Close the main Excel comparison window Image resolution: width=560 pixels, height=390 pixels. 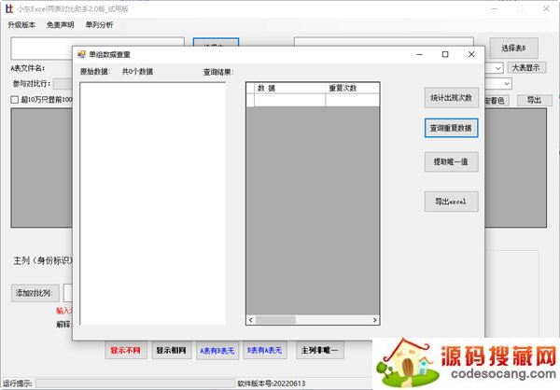(546, 8)
